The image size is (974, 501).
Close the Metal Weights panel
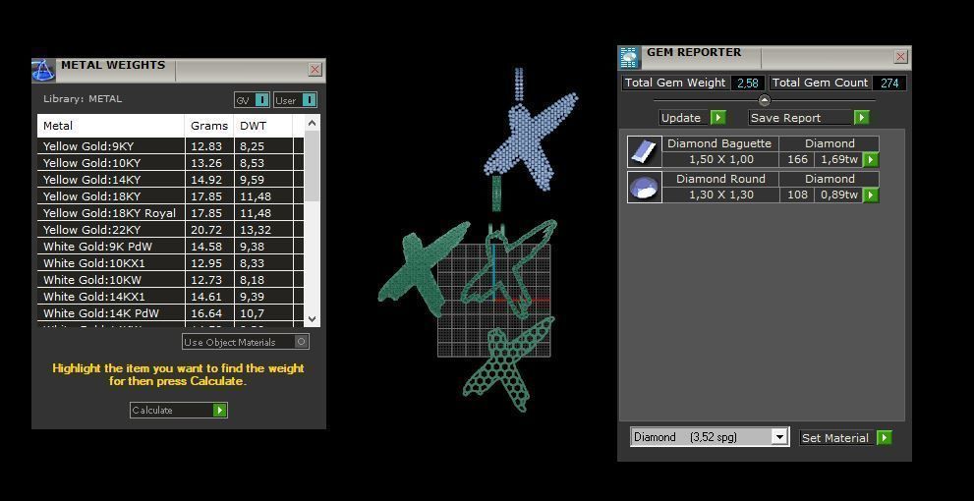315,70
